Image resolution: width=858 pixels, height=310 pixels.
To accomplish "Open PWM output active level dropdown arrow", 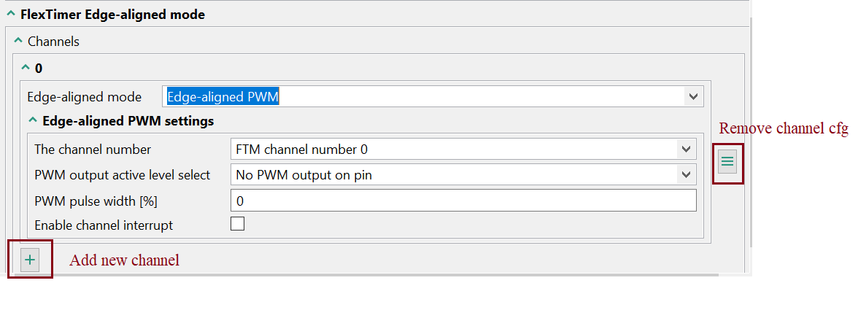I will tap(686, 175).
